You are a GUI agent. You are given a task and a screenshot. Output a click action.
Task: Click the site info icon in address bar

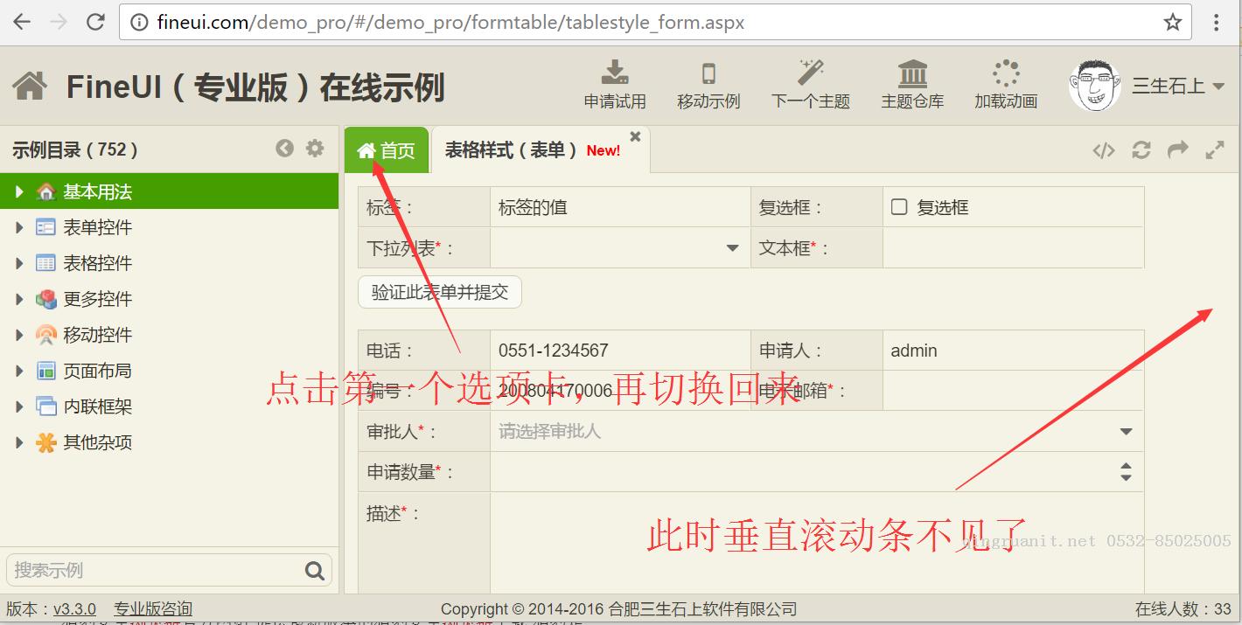(138, 23)
